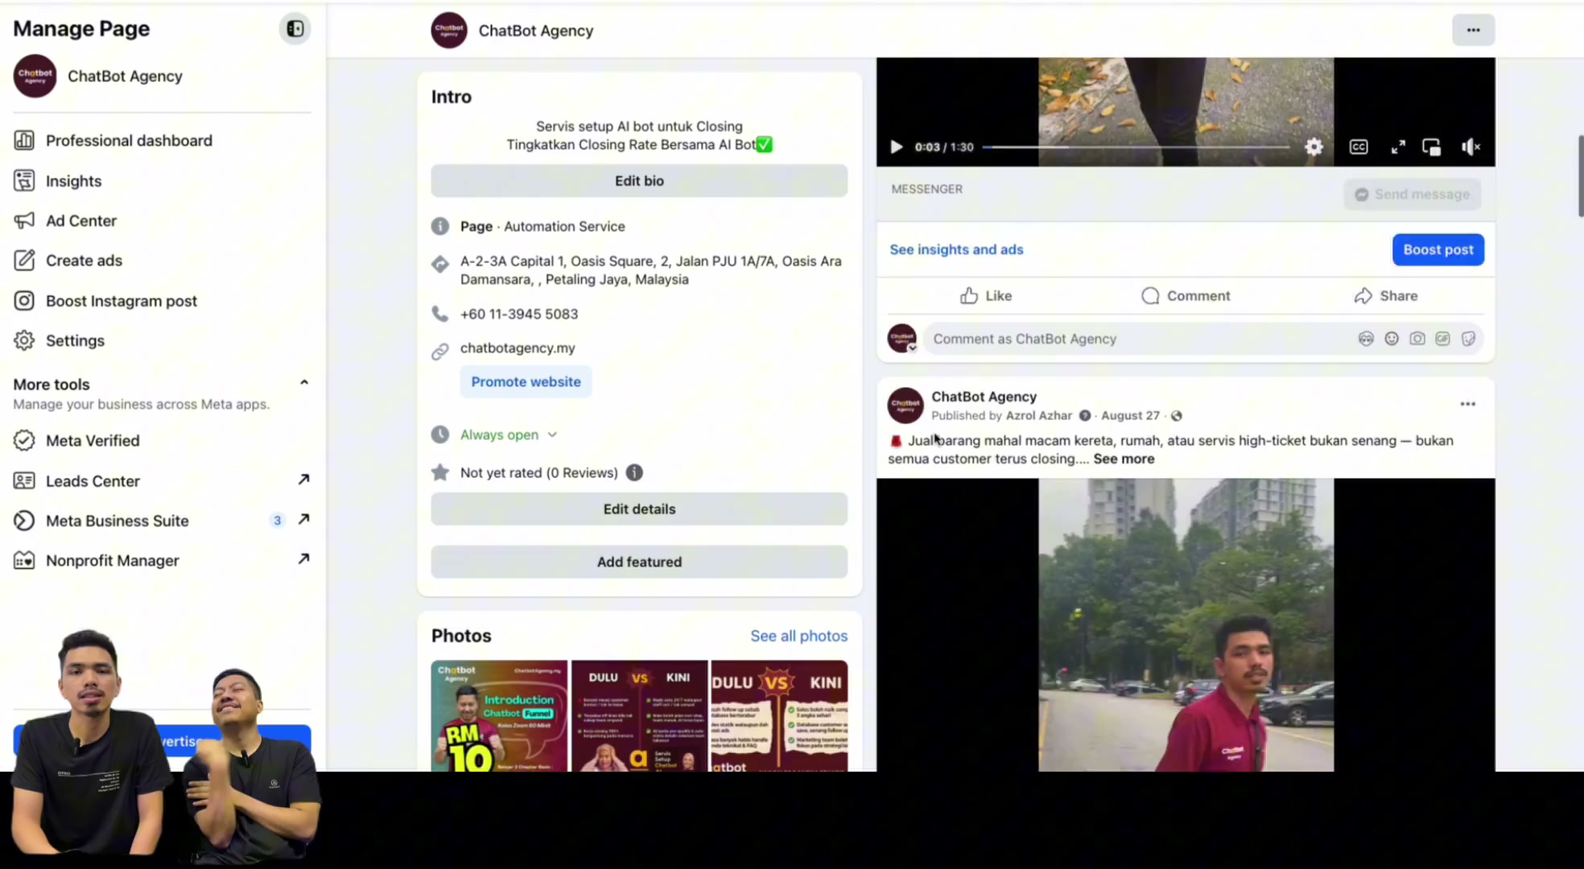Attach photo using comment camera icon
This screenshot has height=869, width=1584.
coord(1417,339)
